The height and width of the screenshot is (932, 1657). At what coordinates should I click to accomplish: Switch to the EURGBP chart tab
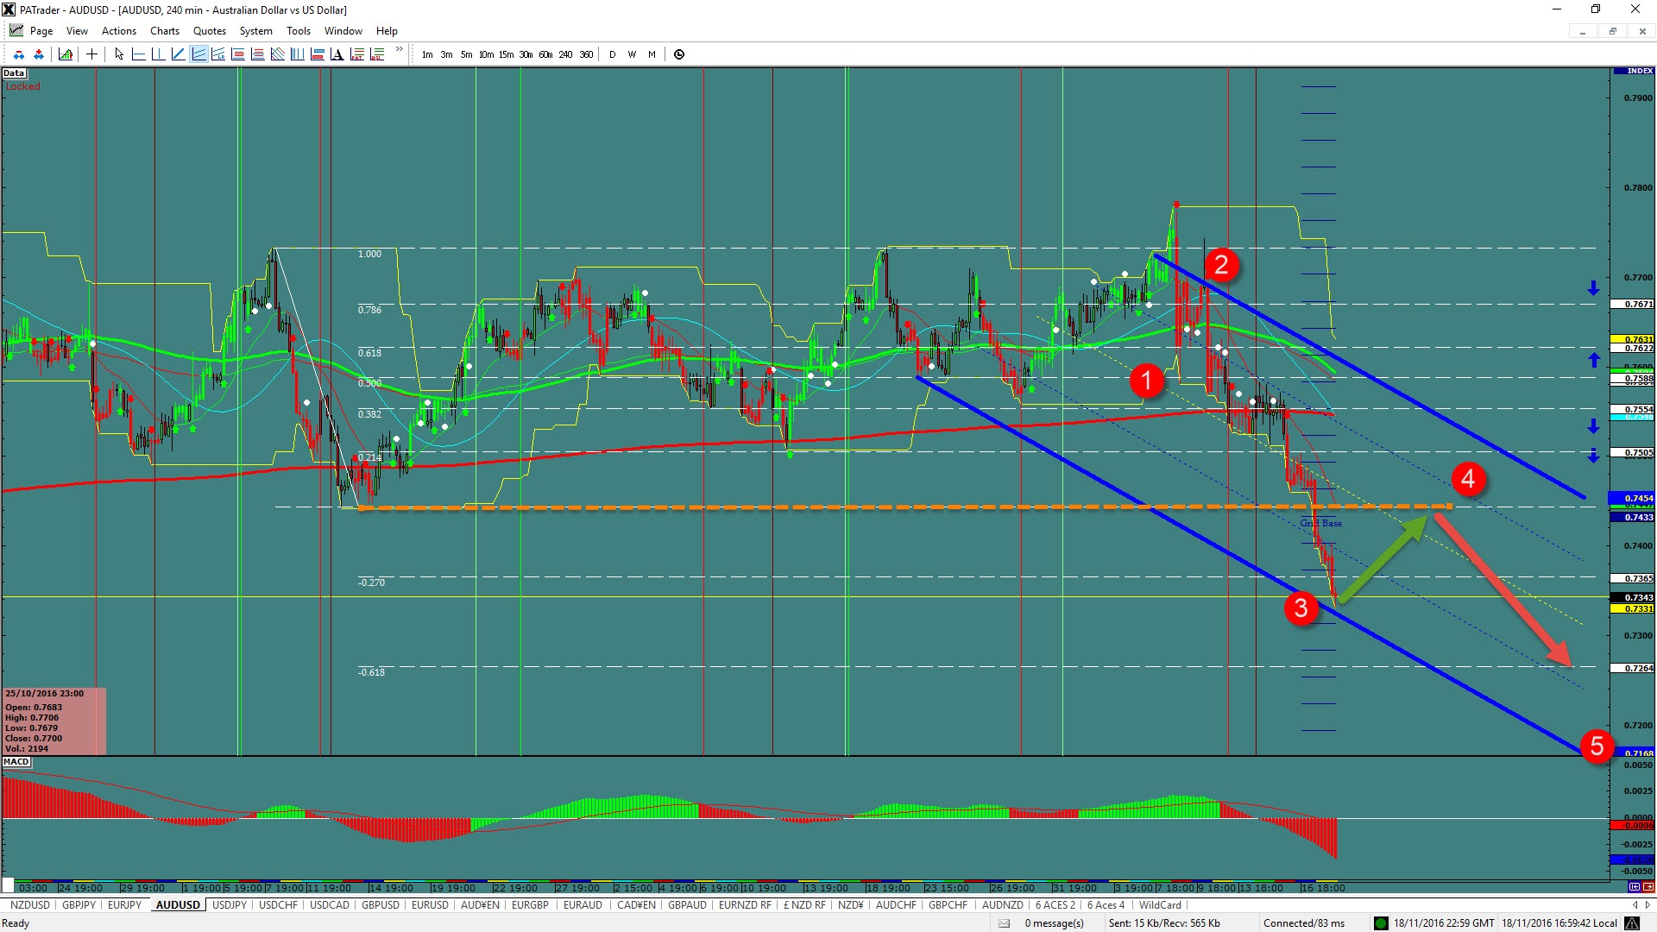530,905
